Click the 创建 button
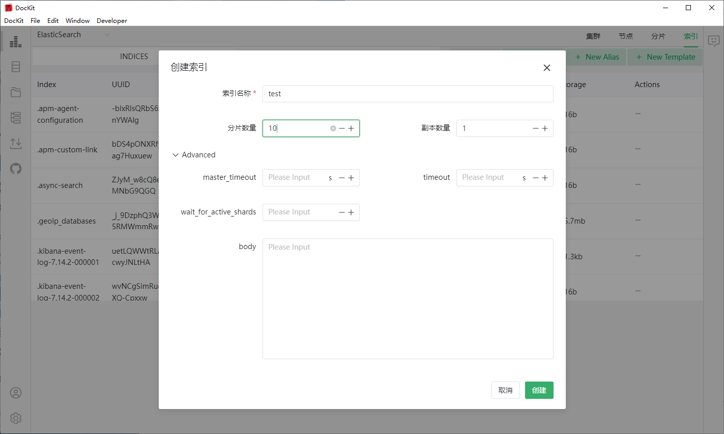 tap(539, 390)
